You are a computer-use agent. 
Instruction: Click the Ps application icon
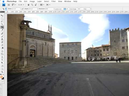4,5
